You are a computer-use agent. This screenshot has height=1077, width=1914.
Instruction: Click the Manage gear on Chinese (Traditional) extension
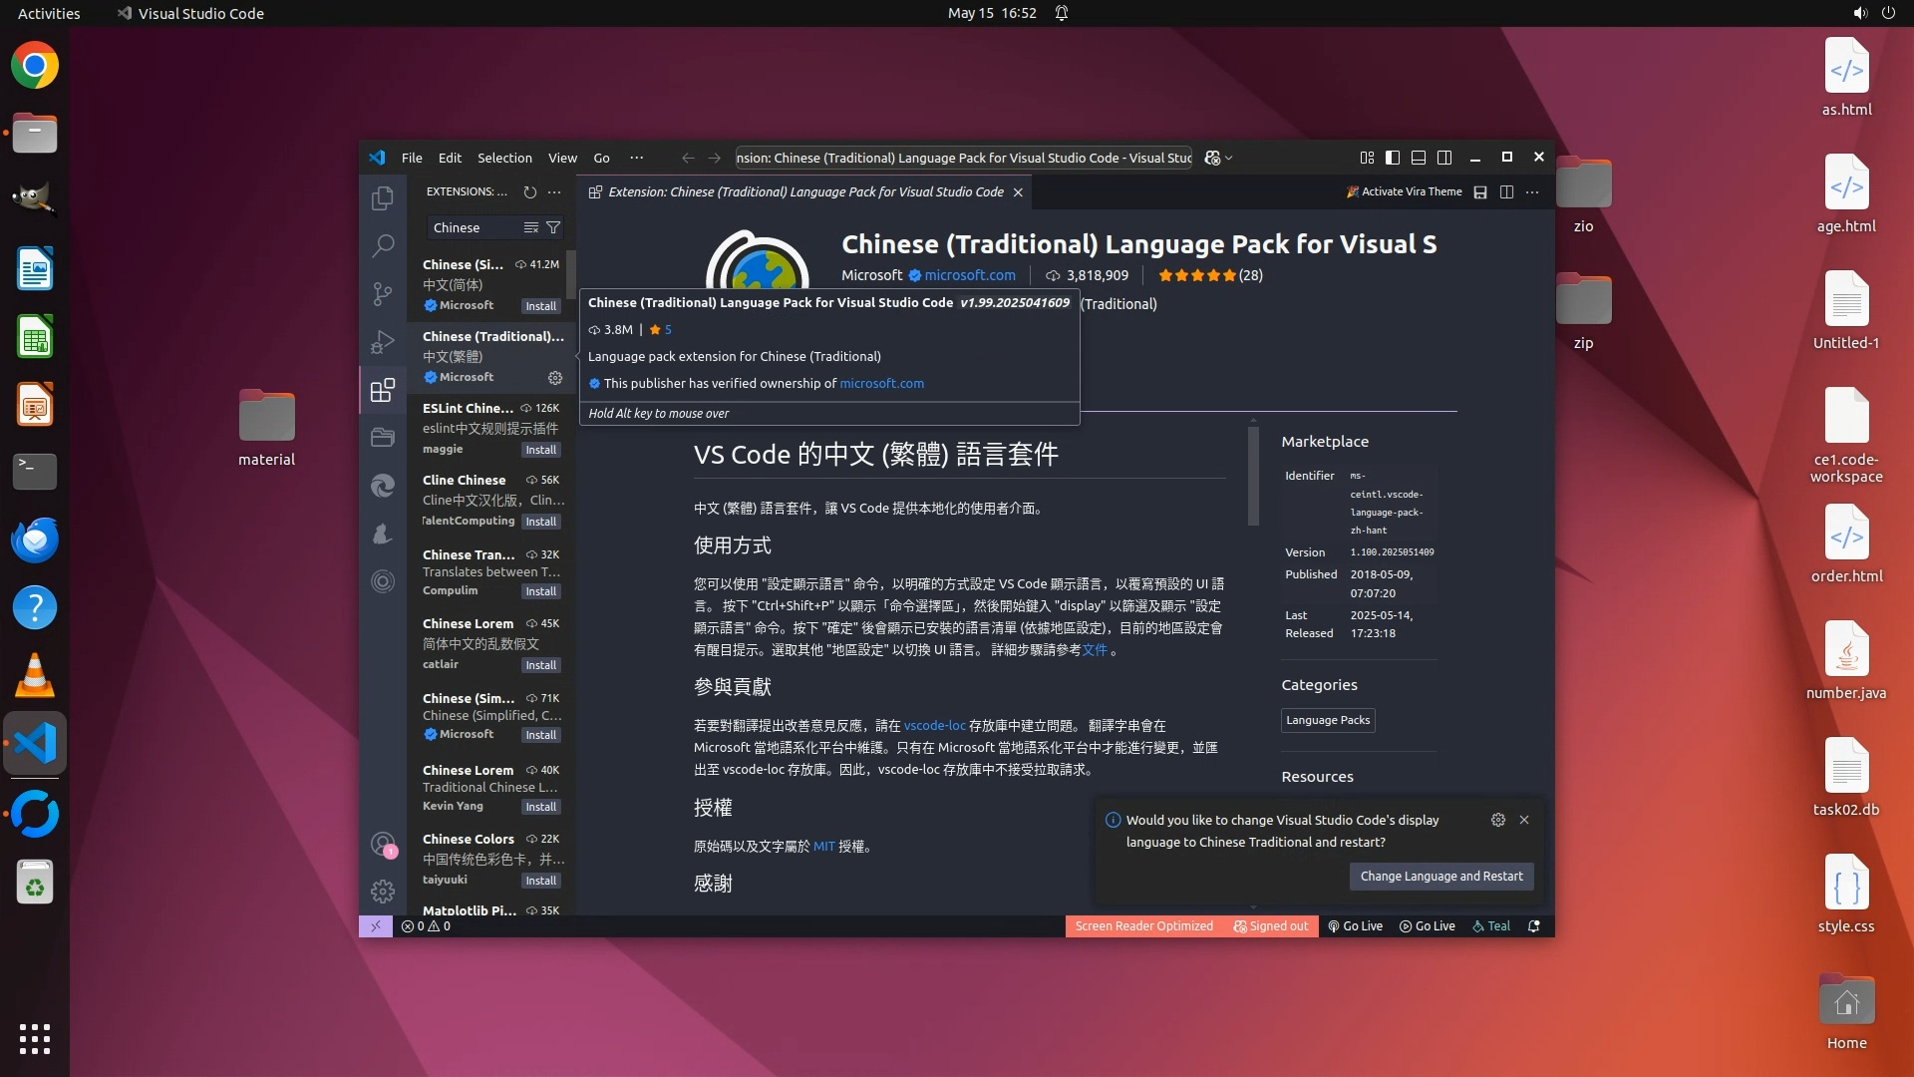click(x=555, y=377)
